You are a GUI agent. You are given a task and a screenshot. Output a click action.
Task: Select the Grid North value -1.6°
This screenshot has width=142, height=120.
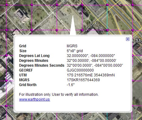(x=71, y=85)
